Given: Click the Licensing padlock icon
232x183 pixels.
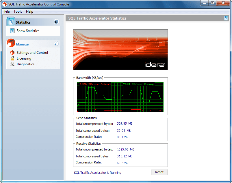Looking at the screenshot, I should (12, 58).
